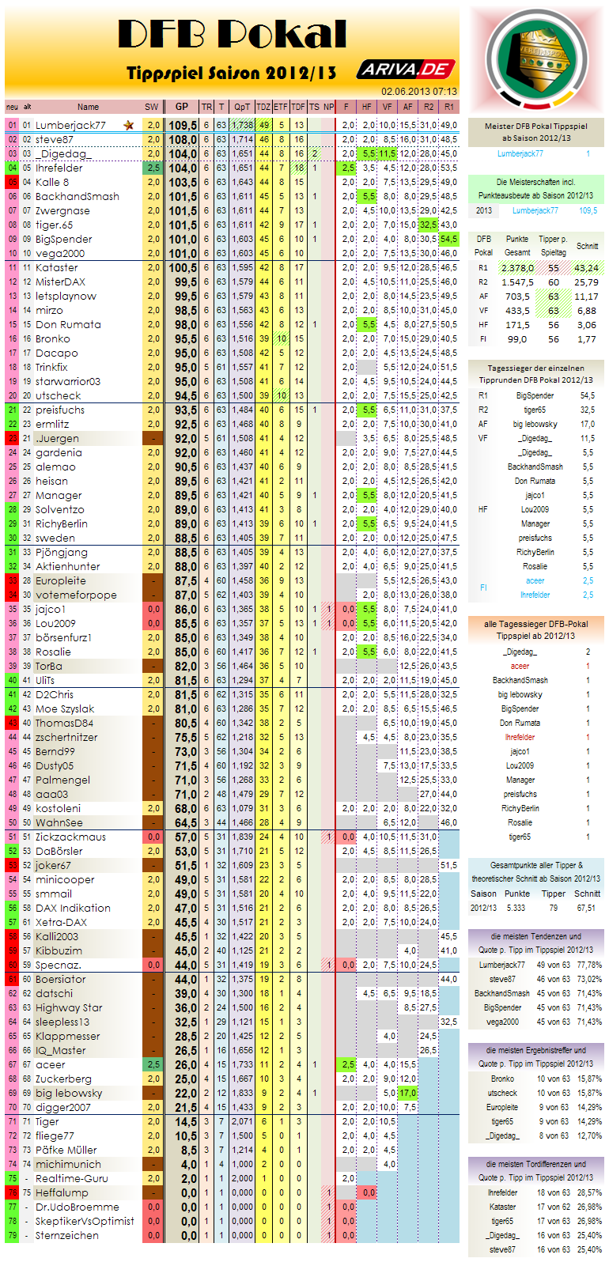The image size is (609, 1262).
Task: Click 'alle Tagessieger DFB-Pokal' heading
Action: click(x=535, y=629)
